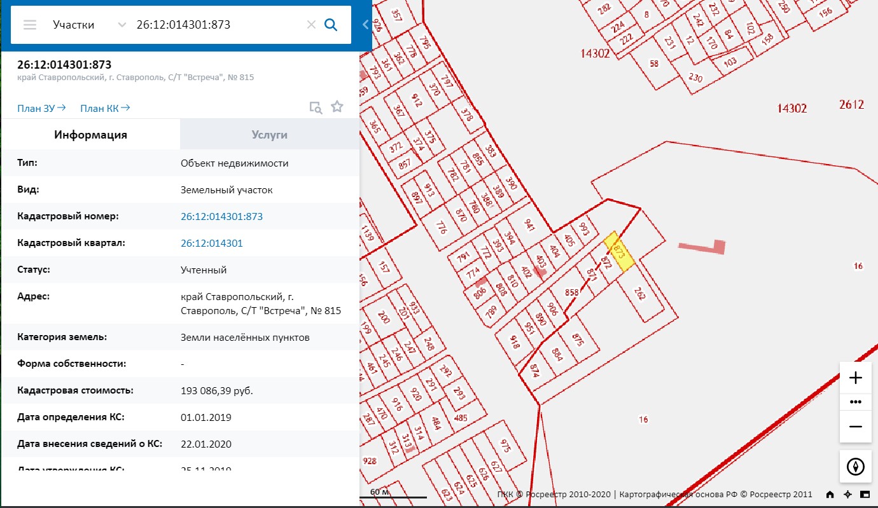Viewport: 878px width, 508px height.
Task: Click the compass orientation button
Action: point(856,466)
